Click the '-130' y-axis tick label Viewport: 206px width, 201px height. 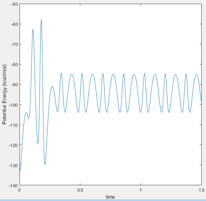click(13, 165)
